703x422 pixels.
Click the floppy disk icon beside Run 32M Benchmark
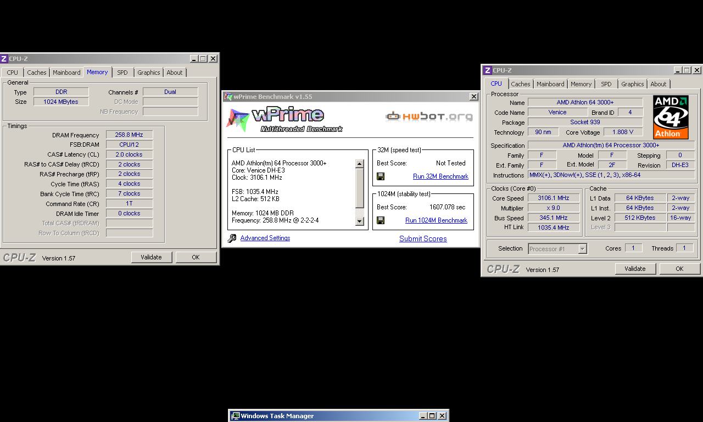(x=381, y=176)
